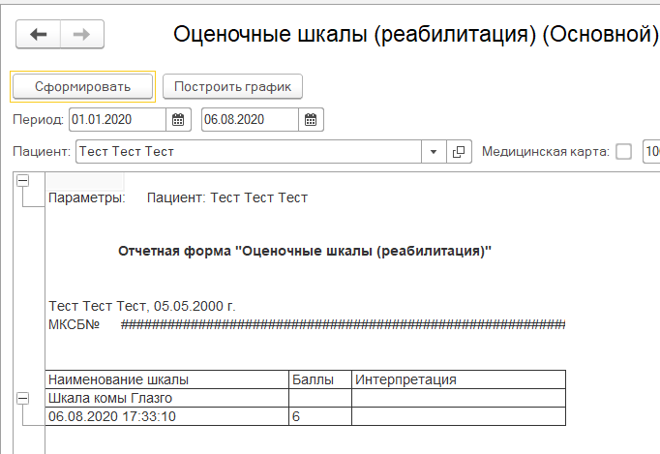The width and height of the screenshot is (660, 454).
Task: Click the Наименование шкалы column header
Action: [x=166, y=379]
